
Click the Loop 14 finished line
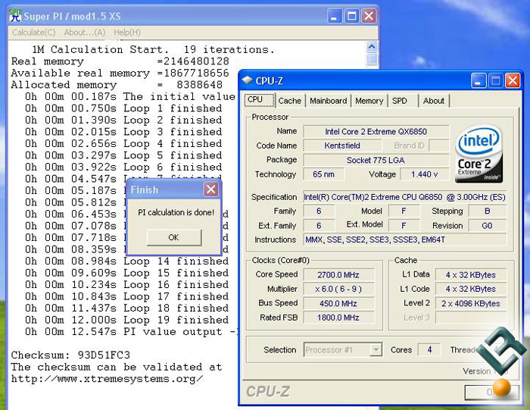point(126,261)
